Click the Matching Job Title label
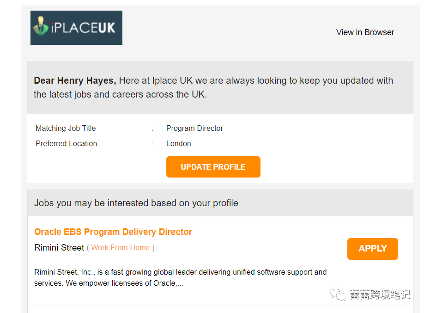The width and height of the screenshot is (424, 313). 66,129
